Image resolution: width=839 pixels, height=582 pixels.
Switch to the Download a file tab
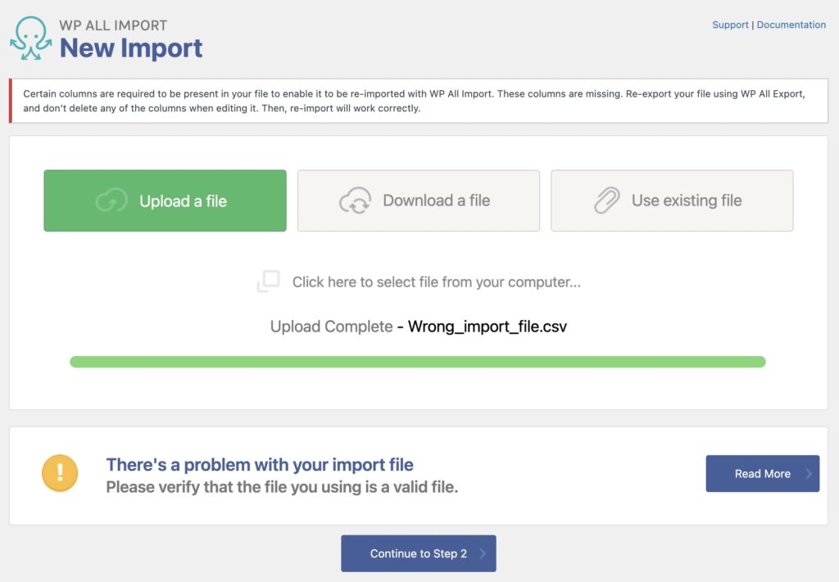pyautogui.click(x=418, y=200)
